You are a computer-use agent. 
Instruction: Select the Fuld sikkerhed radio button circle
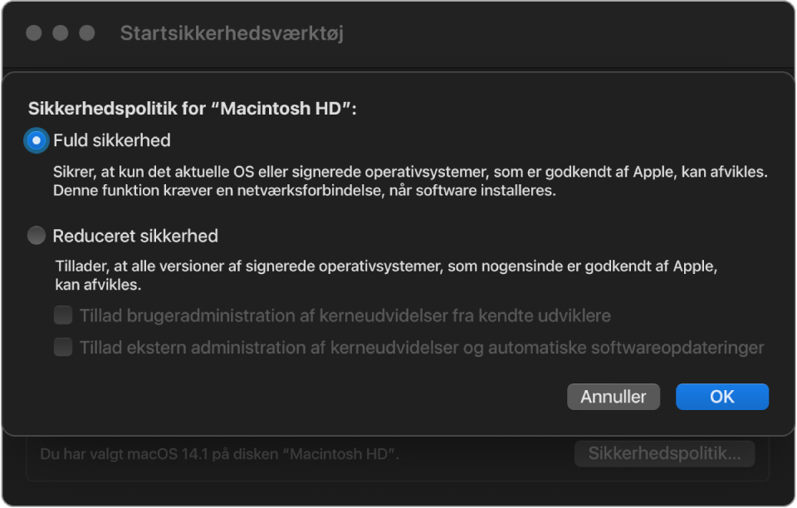[36, 140]
